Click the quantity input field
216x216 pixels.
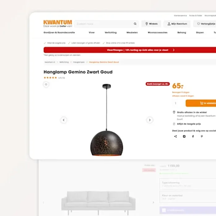178,103
